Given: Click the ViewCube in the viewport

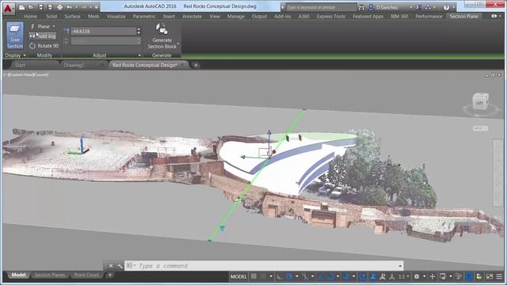Looking at the screenshot, I should pos(481,102).
